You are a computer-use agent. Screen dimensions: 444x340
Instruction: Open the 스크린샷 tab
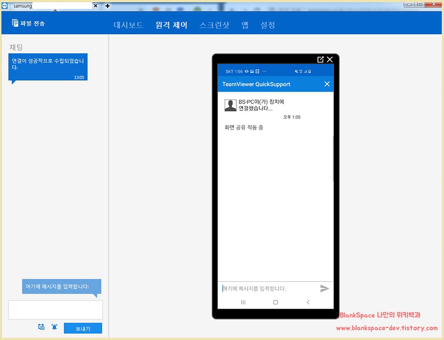click(x=214, y=25)
